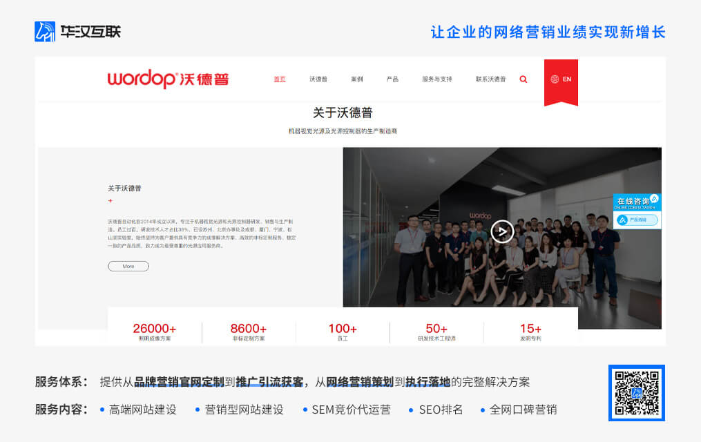Click the subtitle 机器视觉光源及光源控制器的生产制造商
This screenshot has width=701, height=442.
pyautogui.click(x=343, y=131)
